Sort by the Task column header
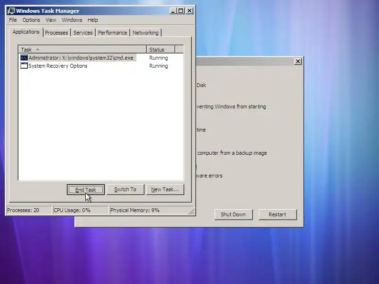379x284 pixels. tap(82, 50)
